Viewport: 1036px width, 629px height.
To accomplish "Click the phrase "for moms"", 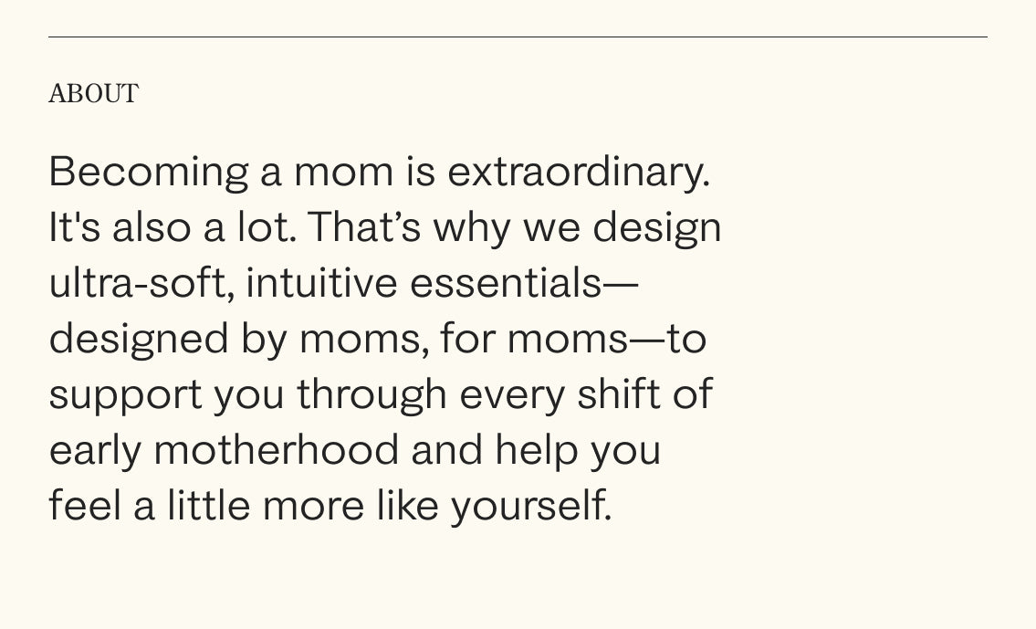I will tap(534, 340).
